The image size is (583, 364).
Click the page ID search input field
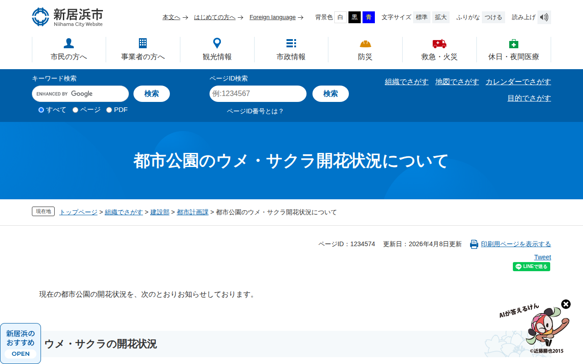click(x=258, y=94)
